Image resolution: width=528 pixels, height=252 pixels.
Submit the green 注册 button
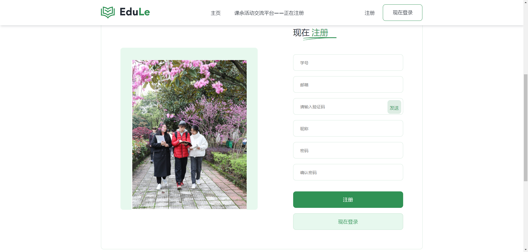pos(348,200)
